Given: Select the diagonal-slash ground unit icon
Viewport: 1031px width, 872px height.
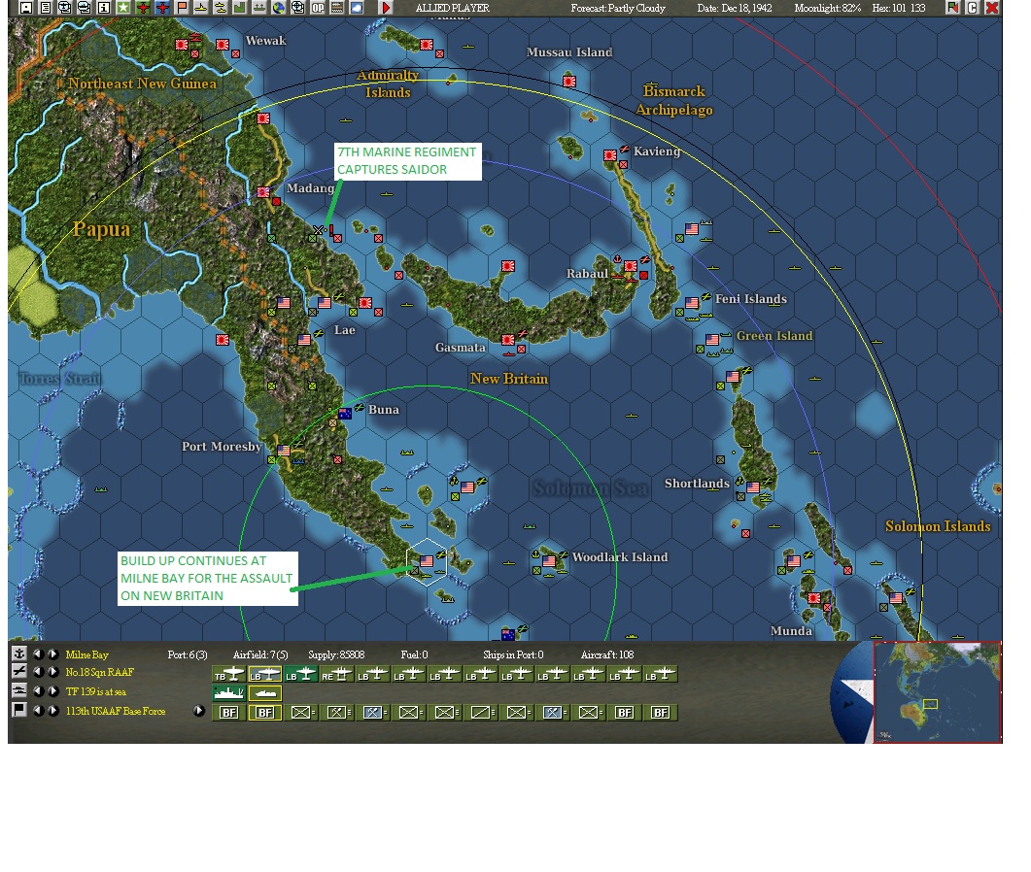Looking at the screenshot, I should click(x=480, y=713).
